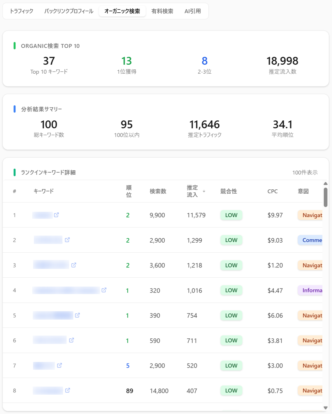Open external link icon in row 4
The width and height of the screenshot is (332, 414).
[x=104, y=290]
